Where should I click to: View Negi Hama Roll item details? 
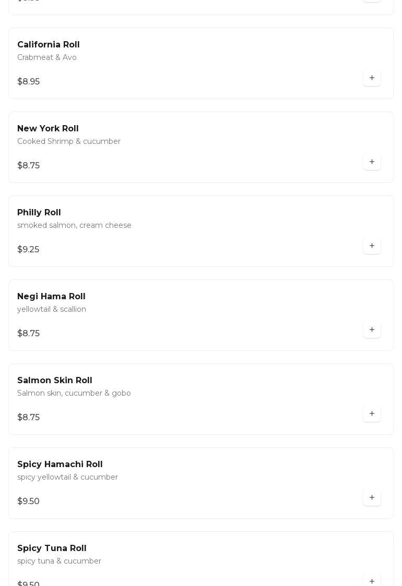(x=51, y=297)
